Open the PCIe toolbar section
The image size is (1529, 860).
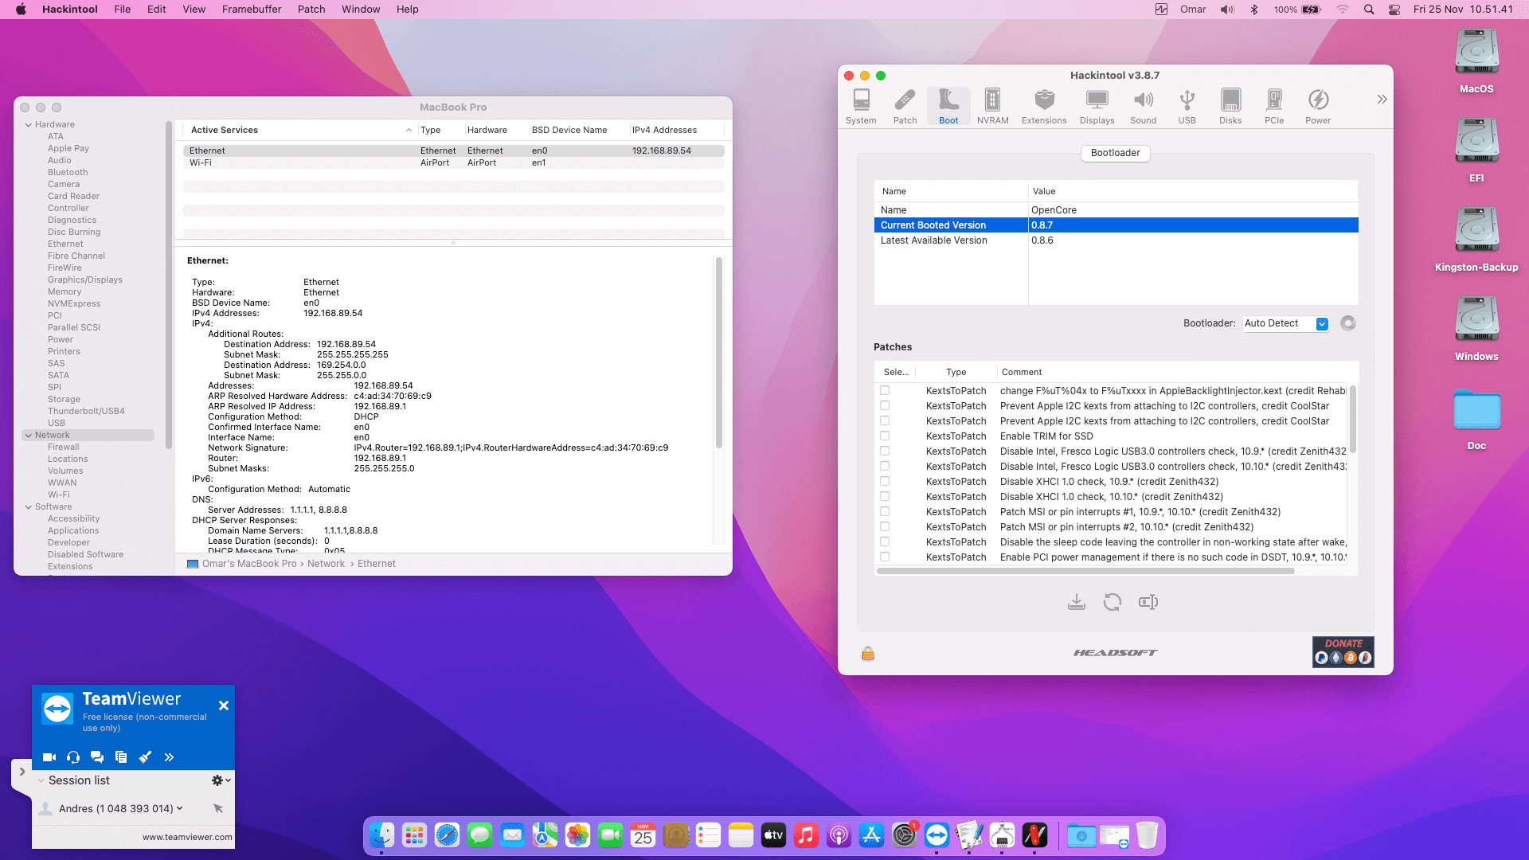point(1274,106)
